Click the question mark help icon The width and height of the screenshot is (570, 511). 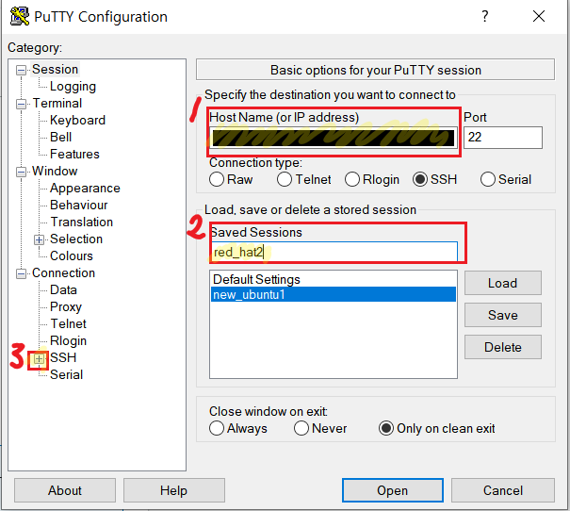[485, 16]
